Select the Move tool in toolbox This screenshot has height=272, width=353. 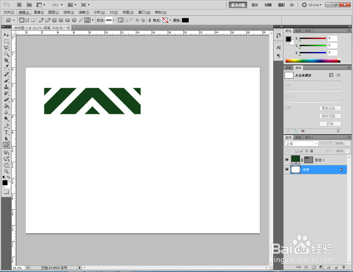[x=6, y=35]
